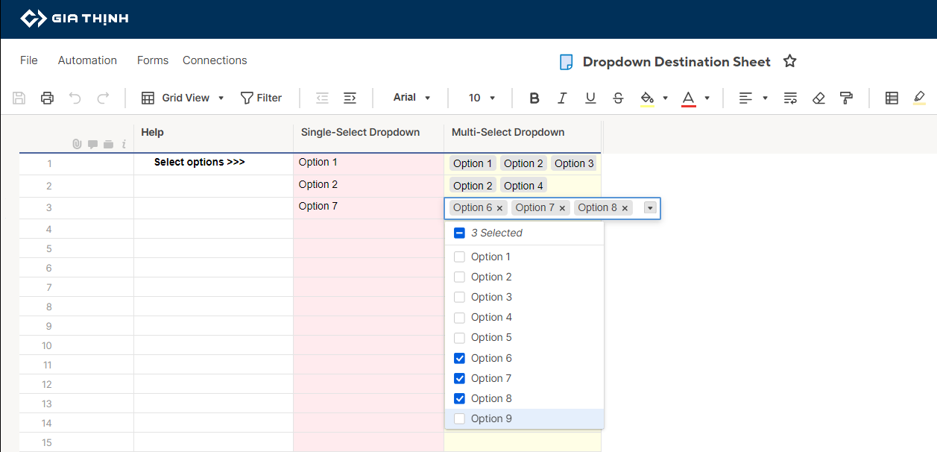Screen dimensions: 937x452
Task: Open the Automation menu
Action: [x=87, y=60]
